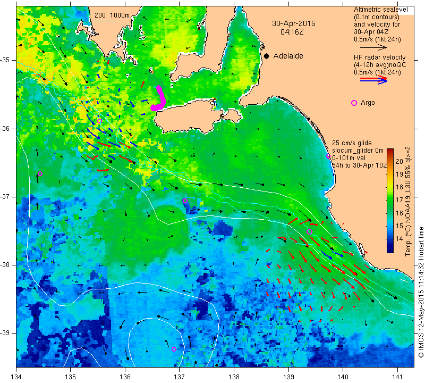This screenshot has width=425, height=383.
Task: Click the time label 04:16Z
Action: [292, 32]
